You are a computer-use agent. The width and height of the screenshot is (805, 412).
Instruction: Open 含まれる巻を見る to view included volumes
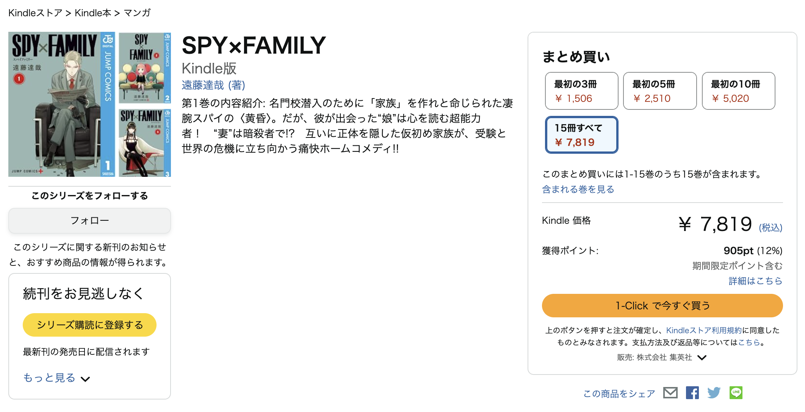click(578, 189)
